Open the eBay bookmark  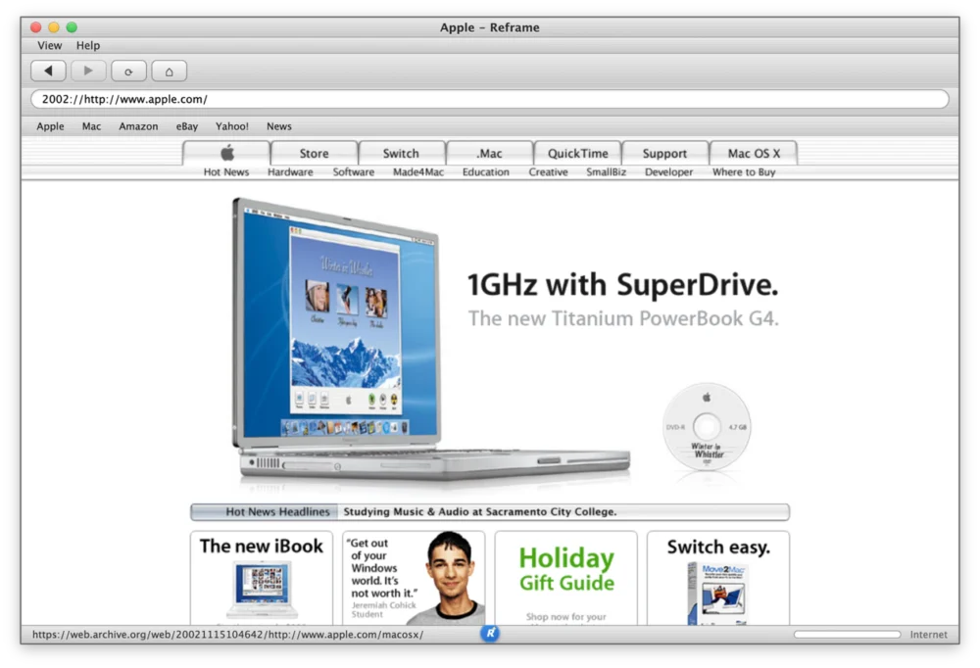187,126
